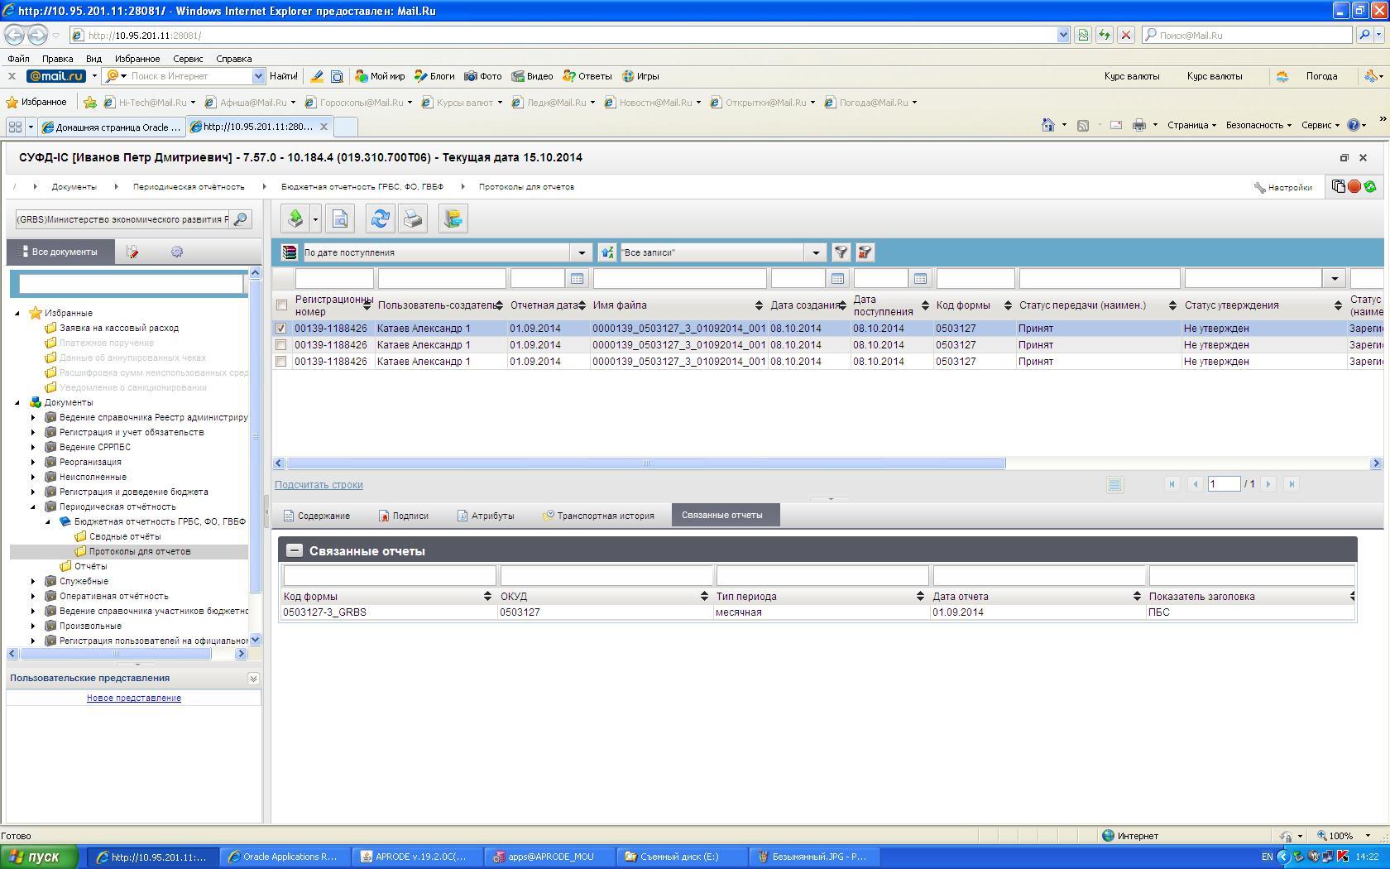Click the table's horizontal scrollbar
The image size is (1390, 869).
coord(645,463)
